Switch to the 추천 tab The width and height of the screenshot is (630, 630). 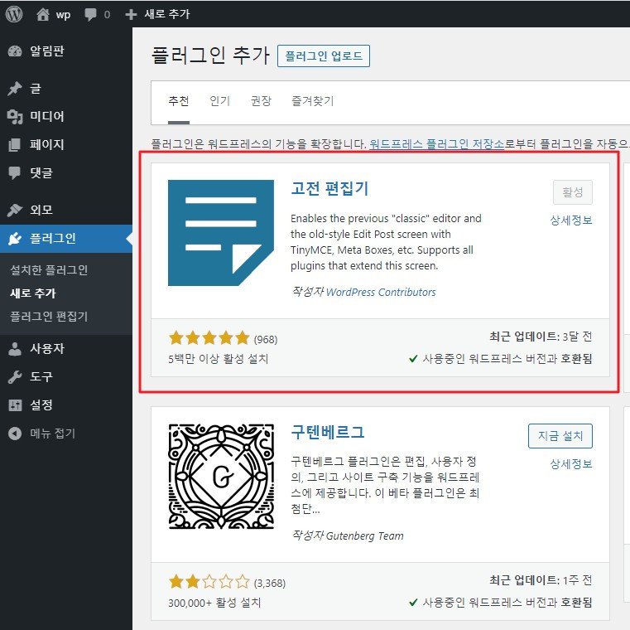point(179,100)
